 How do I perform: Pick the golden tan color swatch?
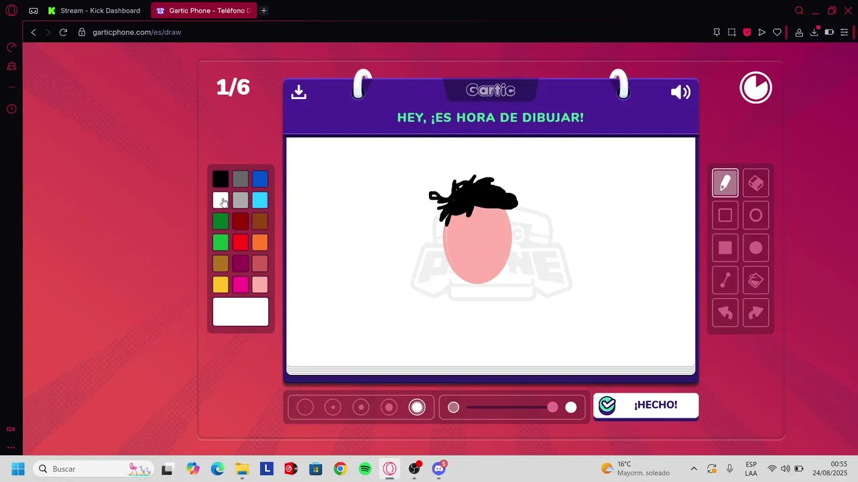(x=221, y=264)
